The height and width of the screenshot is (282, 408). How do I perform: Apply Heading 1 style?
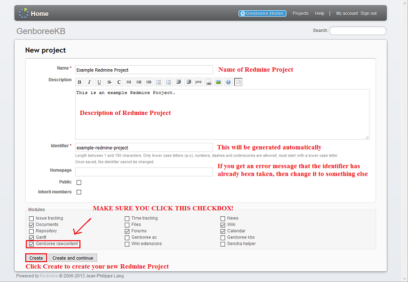(x=129, y=82)
